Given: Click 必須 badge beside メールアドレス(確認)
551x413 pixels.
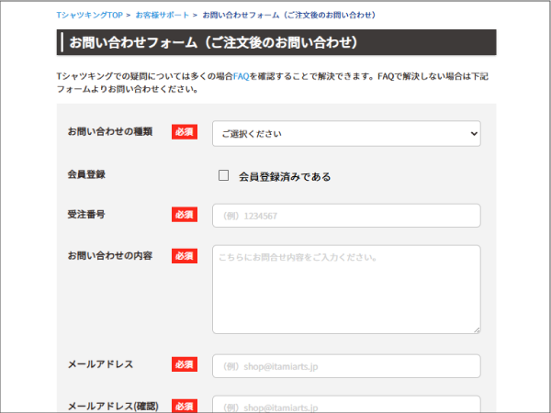Looking at the screenshot, I should point(184,406).
